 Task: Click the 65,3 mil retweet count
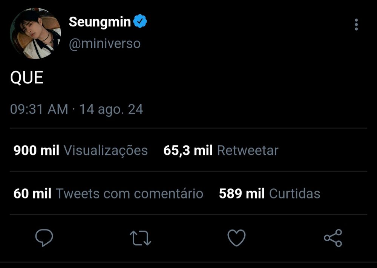pyautogui.click(x=188, y=151)
